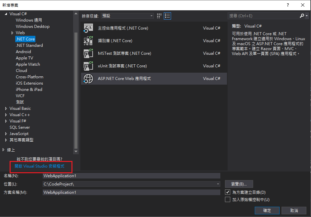Image resolution: width=311 pixels, height=217 pixels.
Task: Select the .NET Core category
Action: (25, 39)
